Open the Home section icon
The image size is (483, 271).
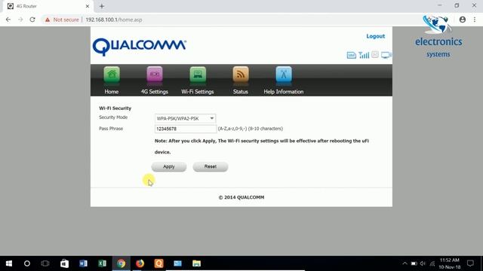point(112,75)
